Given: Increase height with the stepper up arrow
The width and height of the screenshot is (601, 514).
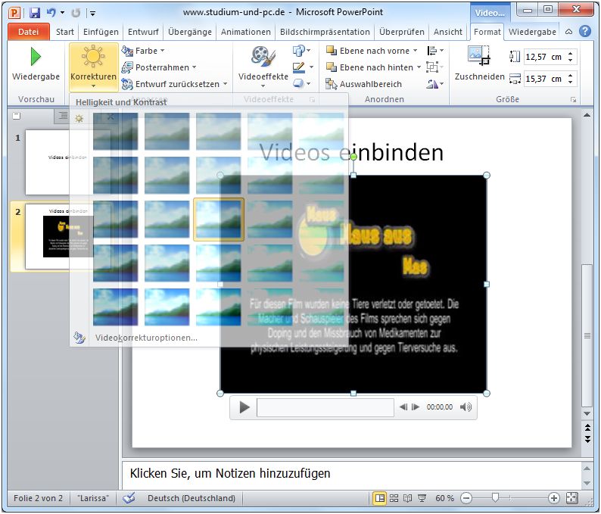Looking at the screenshot, I should [x=571, y=53].
